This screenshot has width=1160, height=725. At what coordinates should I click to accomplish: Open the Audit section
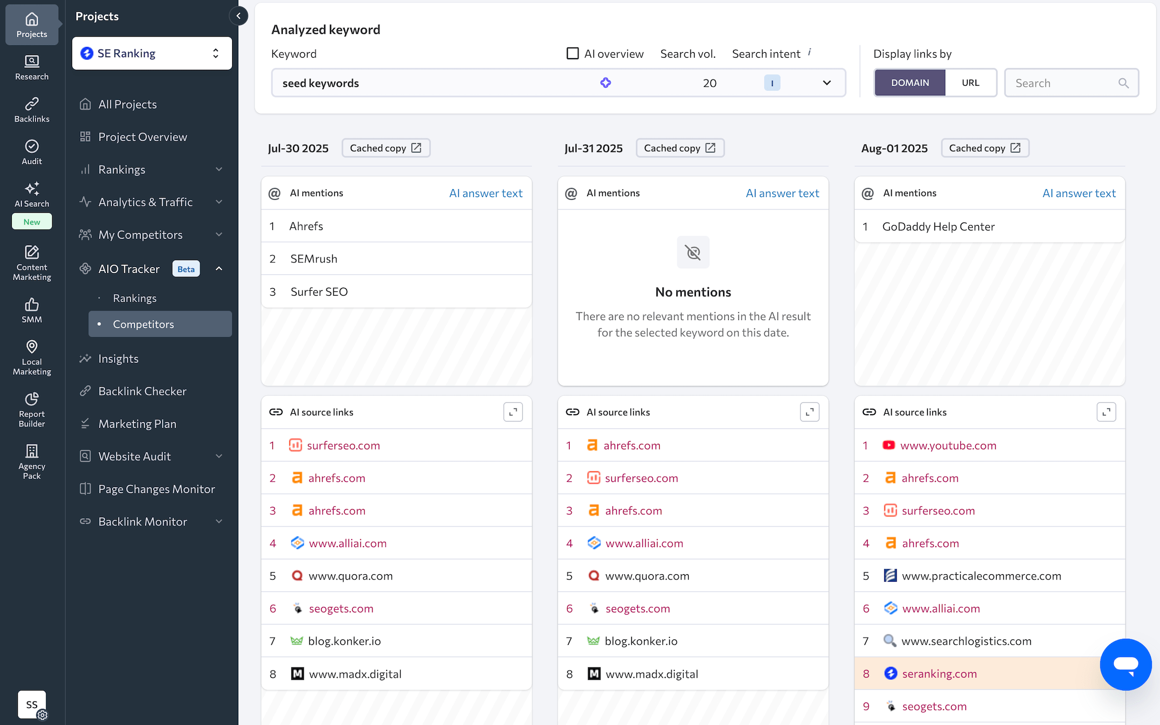[x=32, y=152]
